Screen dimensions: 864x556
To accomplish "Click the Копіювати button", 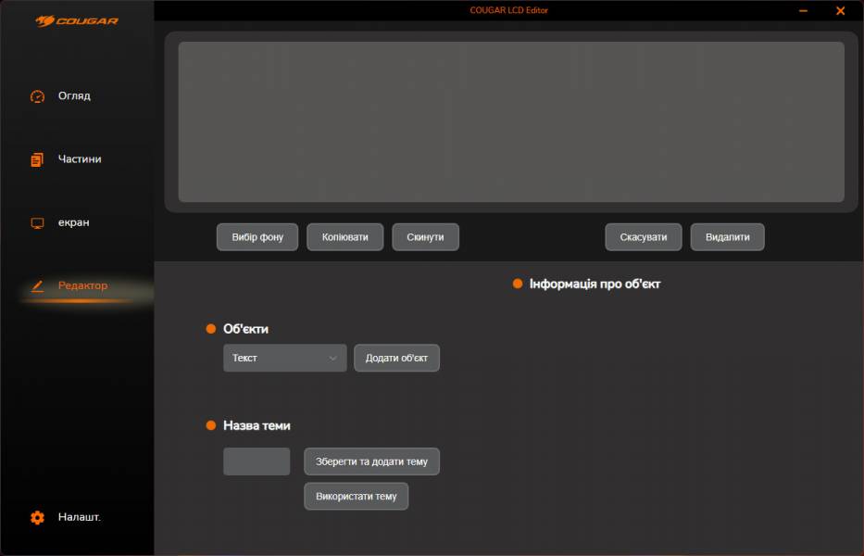I will (x=344, y=237).
